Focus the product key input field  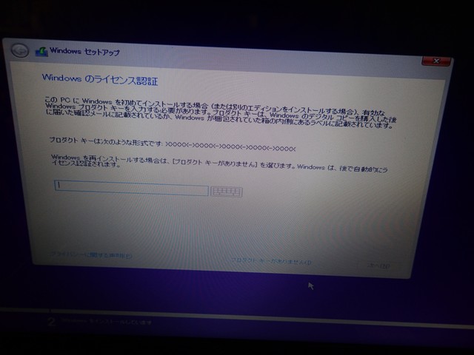[131, 188]
